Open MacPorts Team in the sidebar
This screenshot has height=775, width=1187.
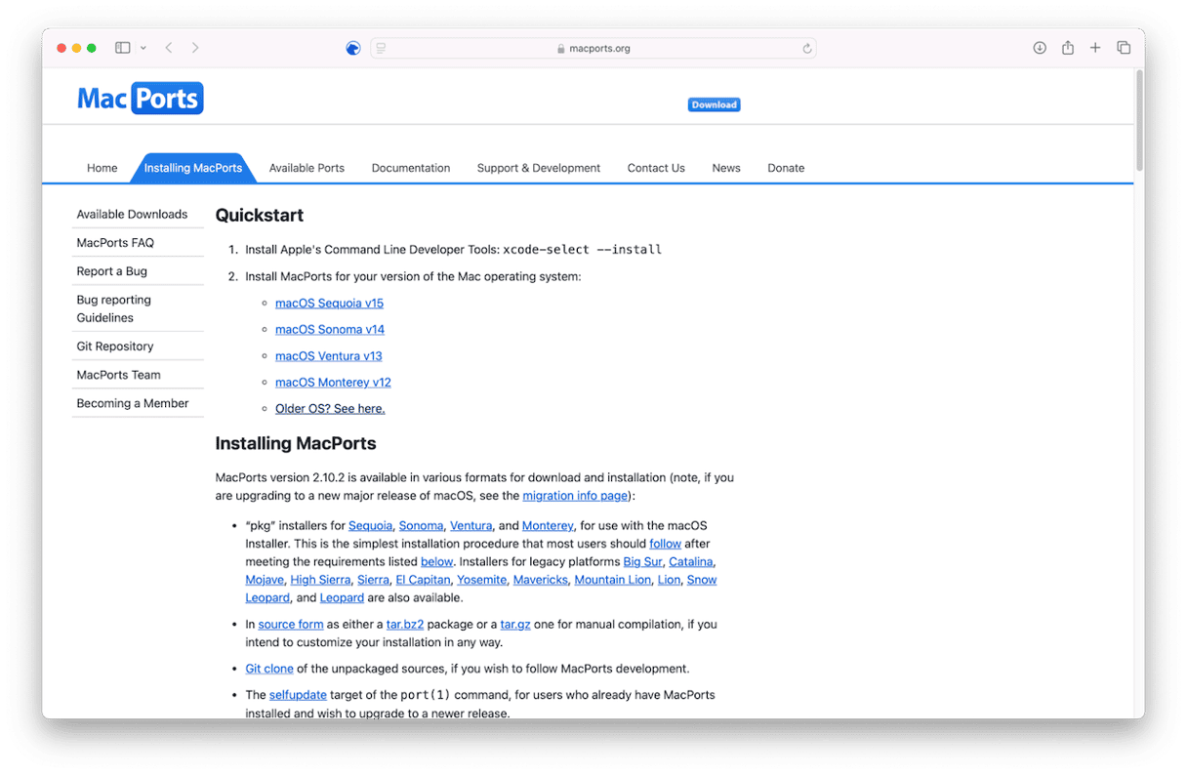(x=118, y=374)
